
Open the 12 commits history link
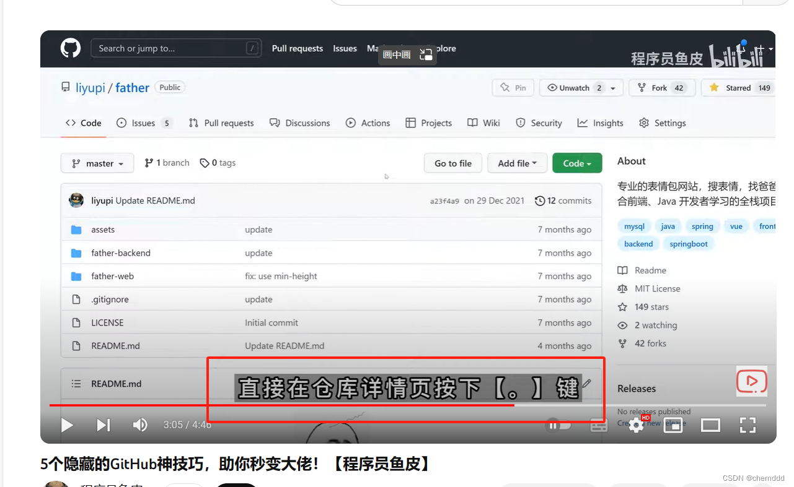(x=563, y=200)
